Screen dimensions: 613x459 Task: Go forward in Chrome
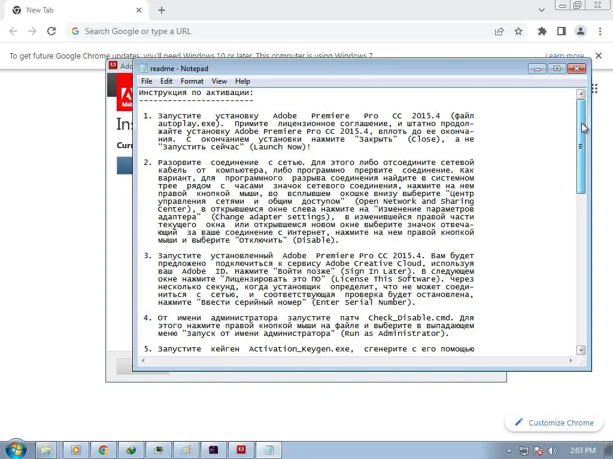point(32,31)
